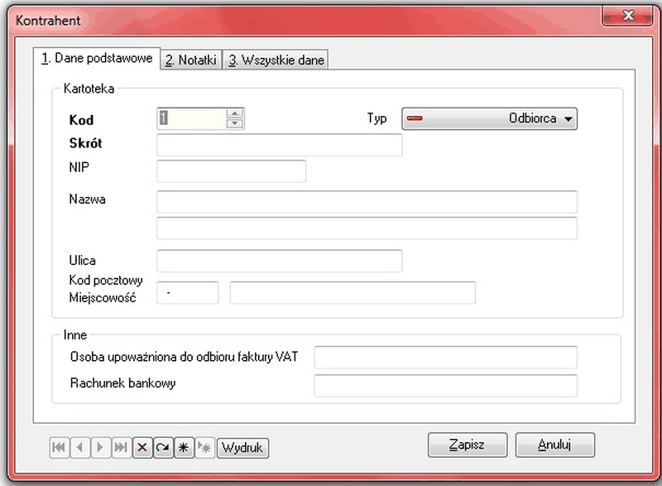Viewport: 662px width, 486px height.
Task: Decrease the Kod value with down arrow
Action: (x=234, y=123)
